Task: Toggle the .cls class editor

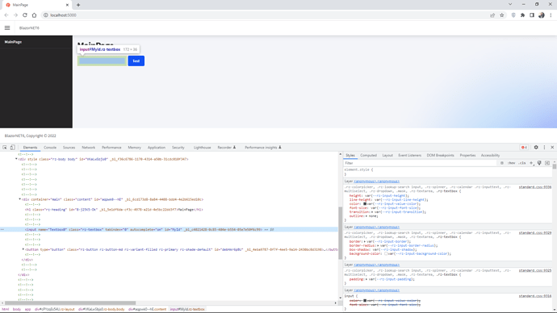Action: pyautogui.click(x=521, y=163)
